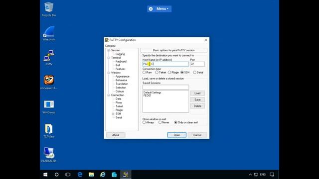Select Serial in category tree
319x179 pixels.
coord(119,117)
